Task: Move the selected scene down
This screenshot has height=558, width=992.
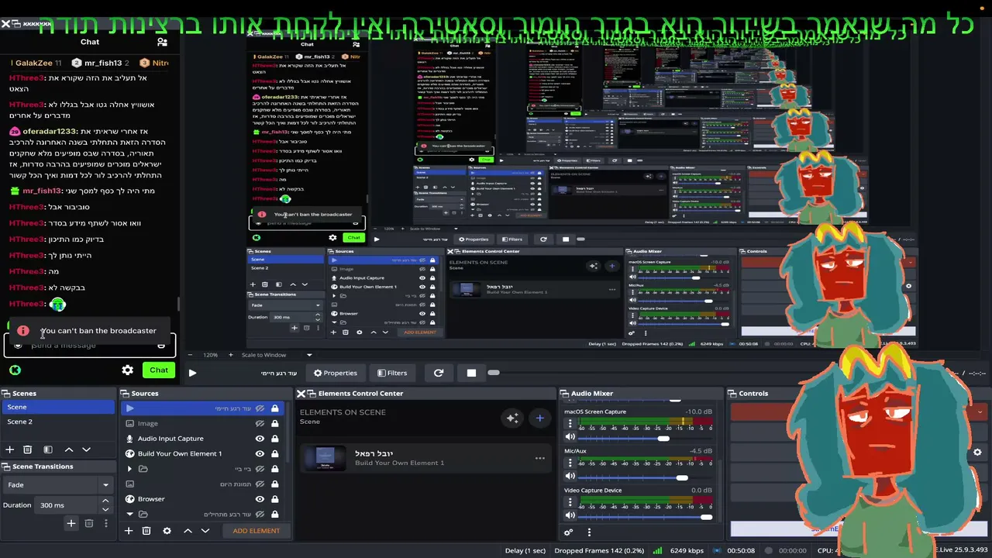Action: click(87, 449)
